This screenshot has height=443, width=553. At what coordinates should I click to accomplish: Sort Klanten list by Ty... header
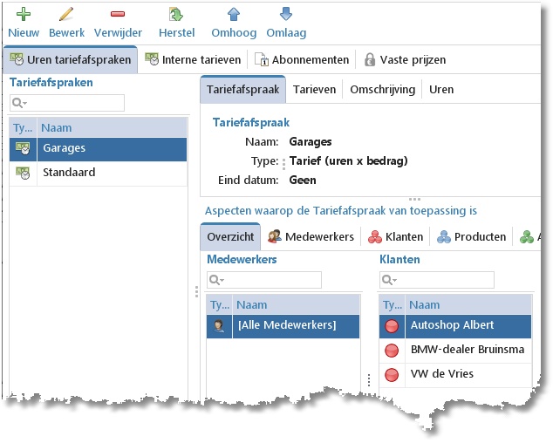pyautogui.click(x=393, y=304)
